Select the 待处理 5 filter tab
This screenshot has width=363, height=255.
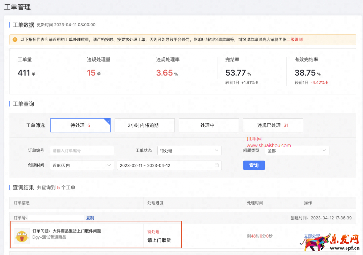(x=80, y=125)
